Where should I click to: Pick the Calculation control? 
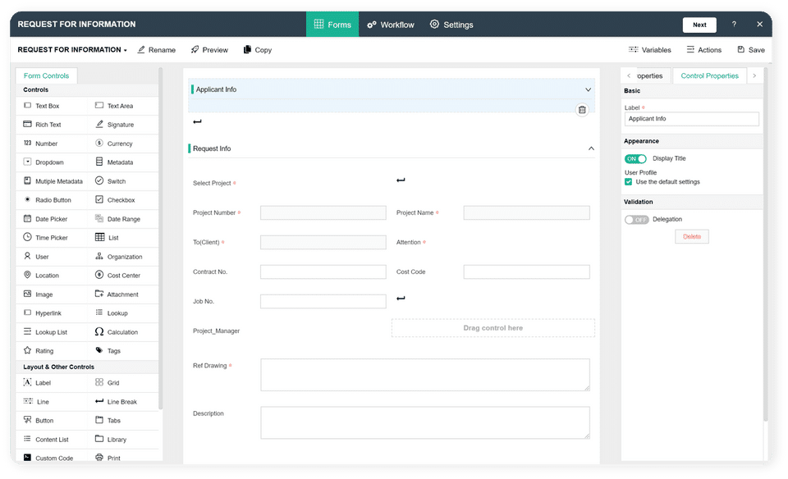(116, 332)
